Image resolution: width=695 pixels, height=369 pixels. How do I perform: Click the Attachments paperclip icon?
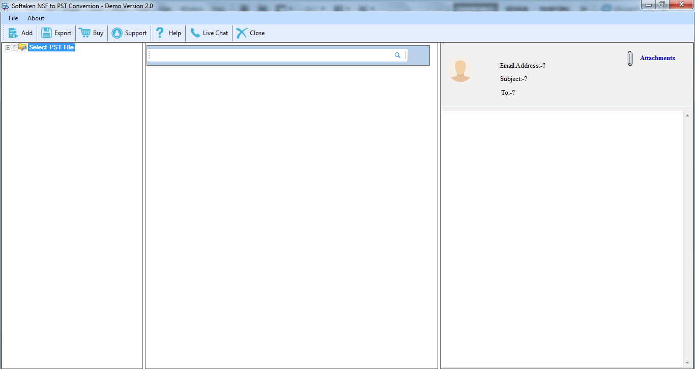[x=629, y=58]
